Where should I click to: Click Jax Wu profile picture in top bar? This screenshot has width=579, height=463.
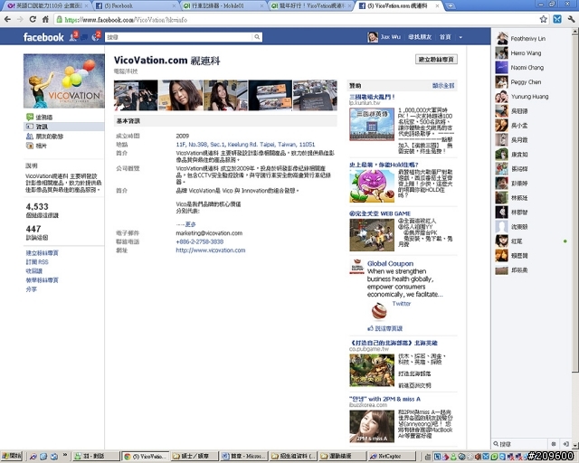tap(373, 37)
